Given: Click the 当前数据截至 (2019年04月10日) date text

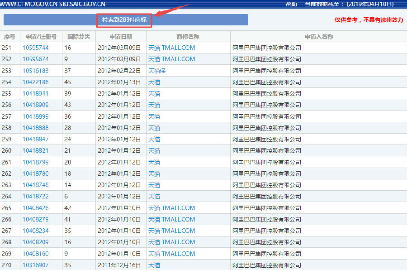Looking at the screenshot, I should tap(349, 4).
